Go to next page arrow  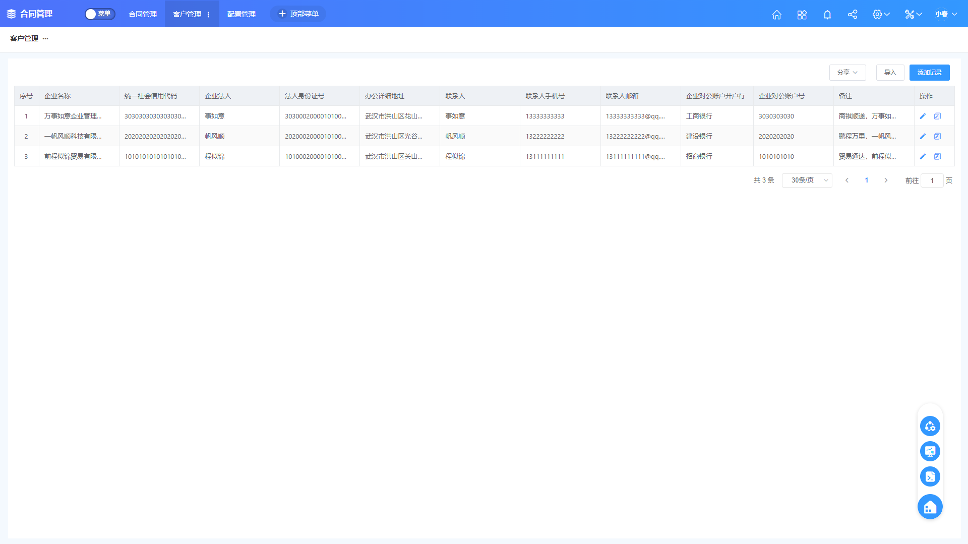tap(886, 180)
